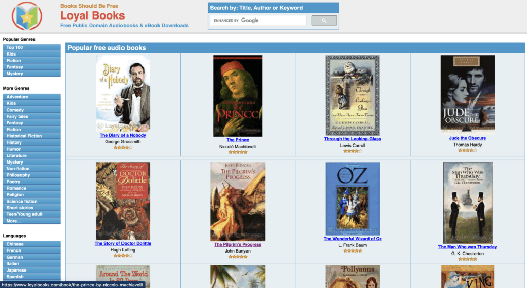This screenshot has height=288, width=527.
Task: Click star rating under Jude the Obscure
Action: pyautogui.click(x=467, y=150)
